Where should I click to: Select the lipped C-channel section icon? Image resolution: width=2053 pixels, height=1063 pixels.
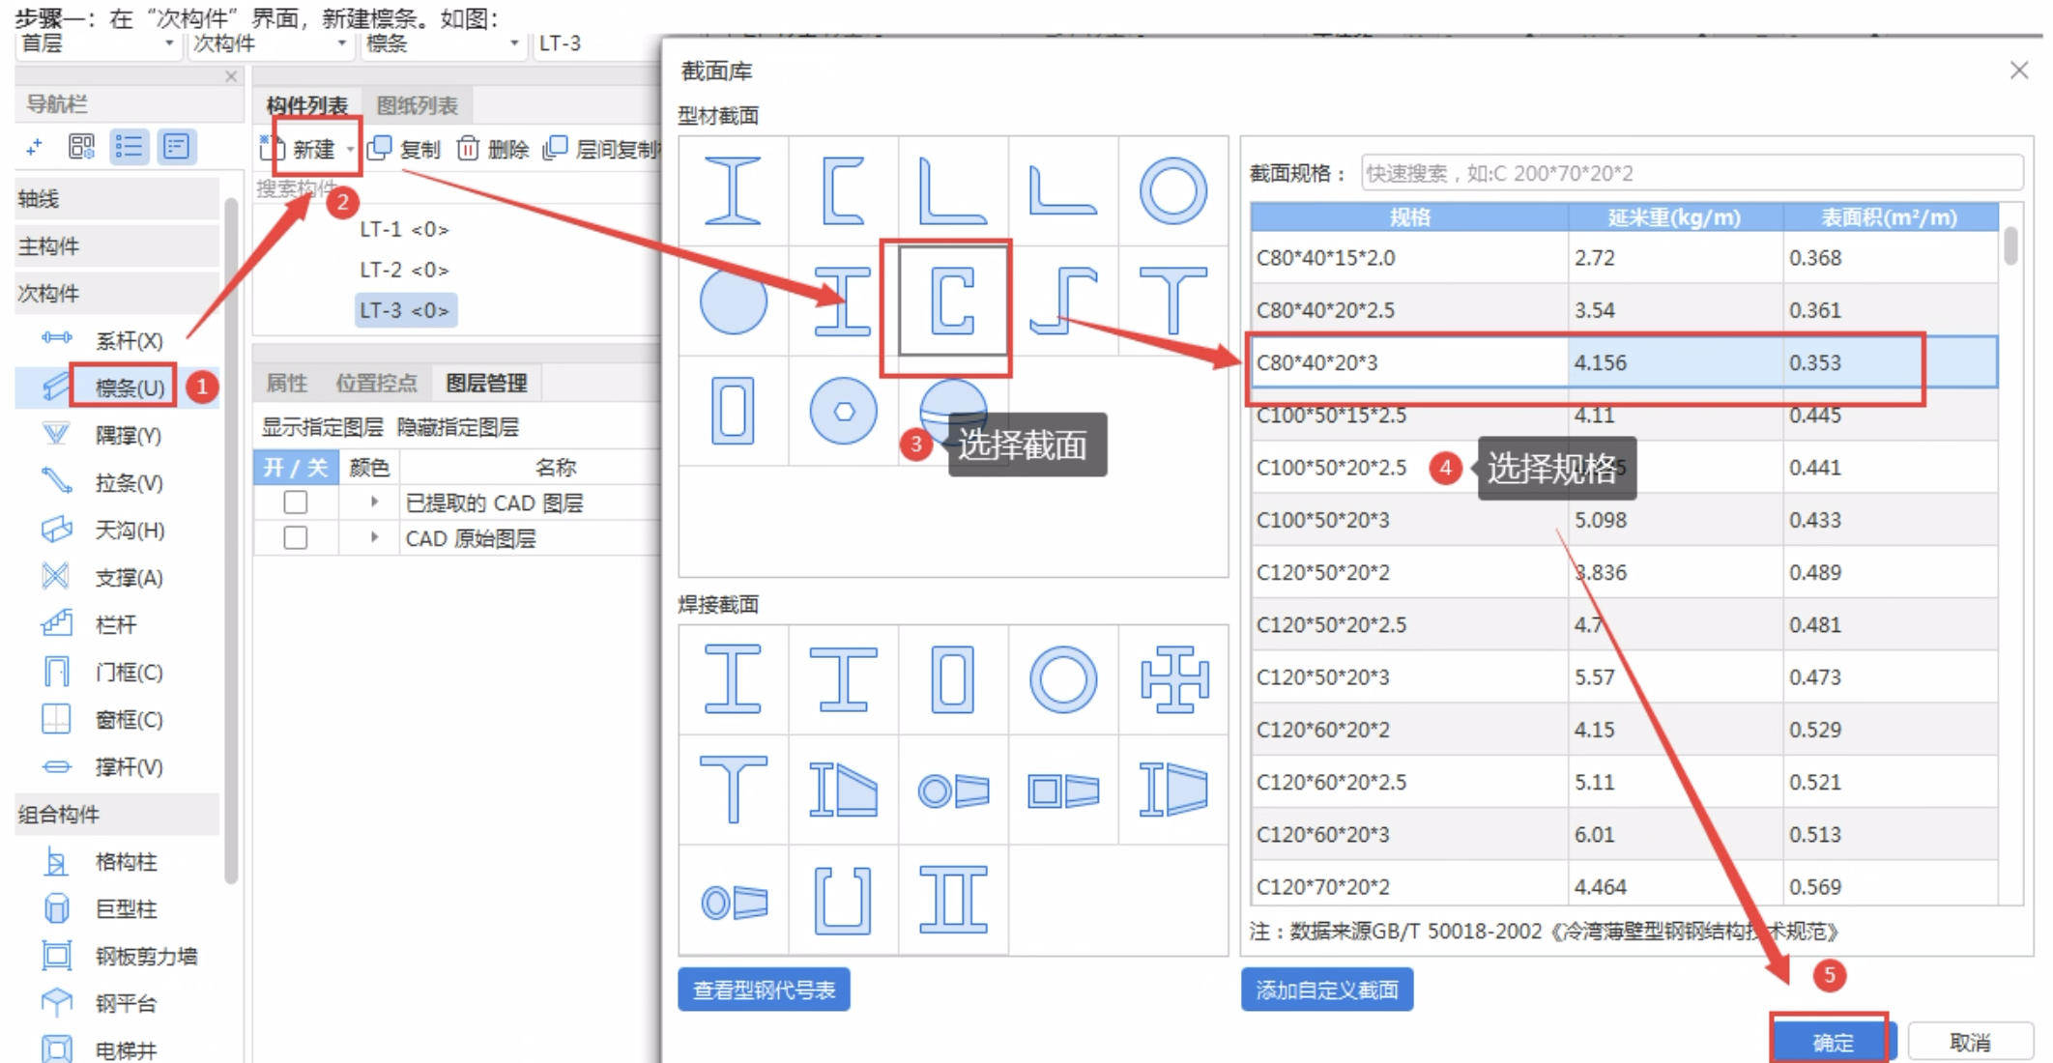coord(952,301)
